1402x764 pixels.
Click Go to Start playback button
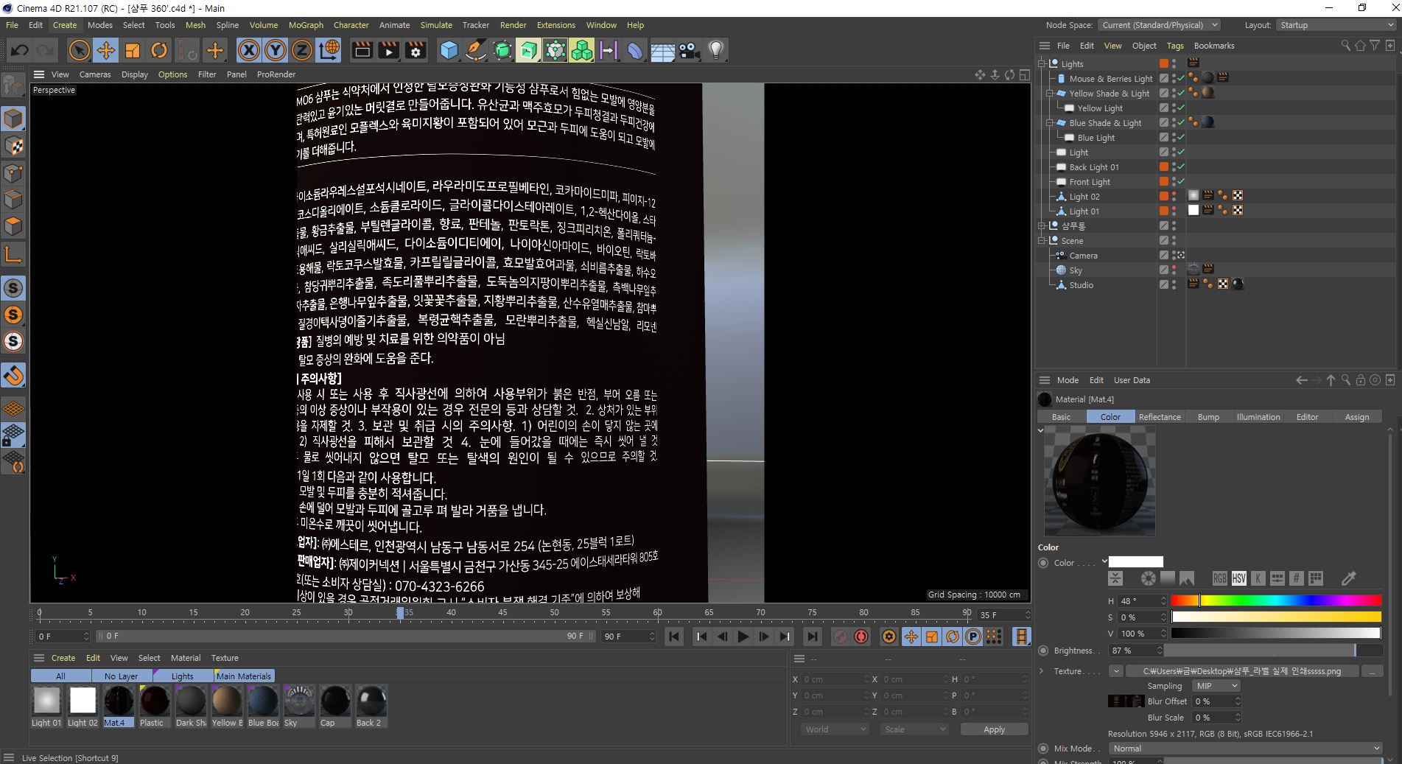674,637
